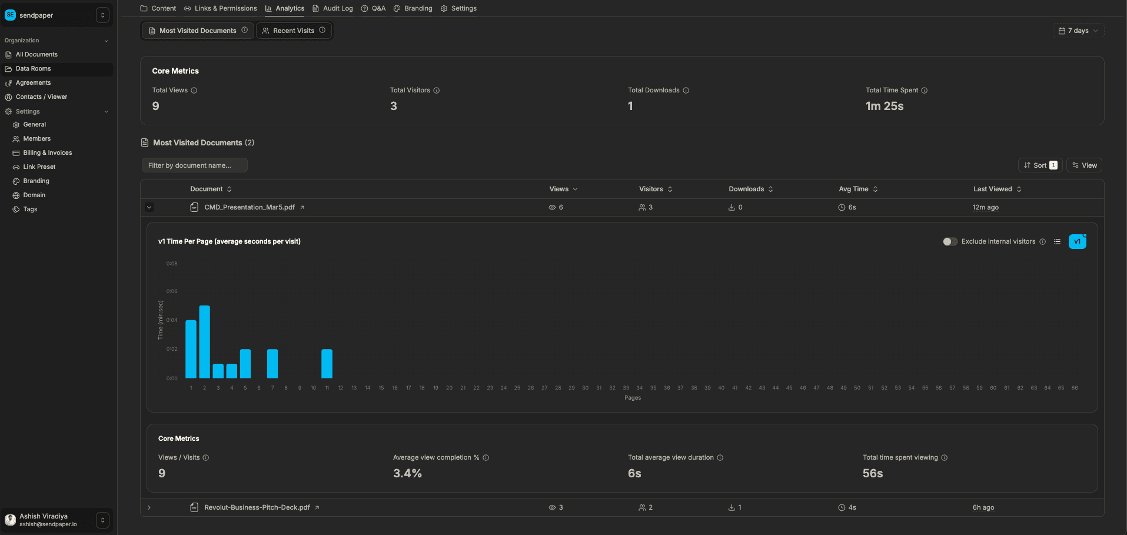This screenshot has width=1127, height=535.
Task: Open the View options button
Action: point(1084,165)
